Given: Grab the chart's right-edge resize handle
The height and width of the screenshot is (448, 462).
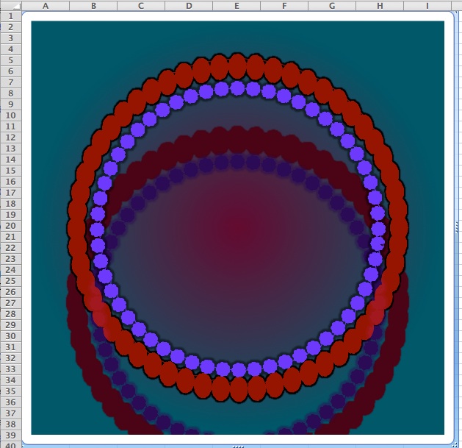Looking at the screenshot, I should click(457, 227).
